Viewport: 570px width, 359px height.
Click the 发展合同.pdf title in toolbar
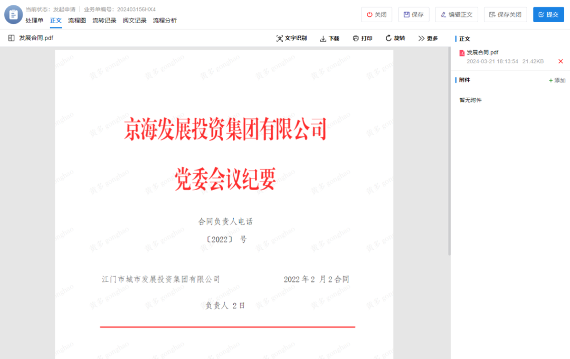[36, 38]
